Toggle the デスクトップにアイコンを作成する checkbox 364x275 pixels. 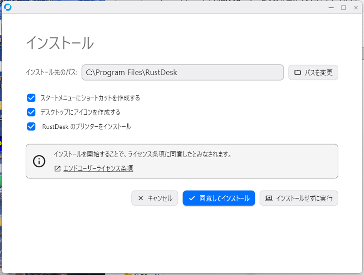tap(31, 112)
